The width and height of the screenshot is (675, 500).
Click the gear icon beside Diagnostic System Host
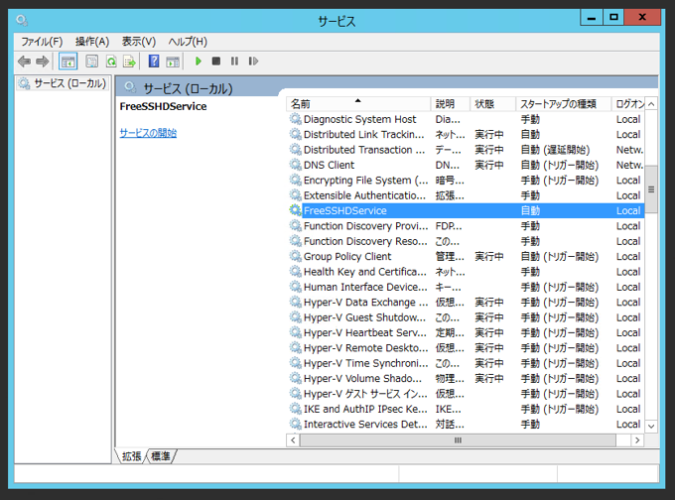(x=295, y=119)
